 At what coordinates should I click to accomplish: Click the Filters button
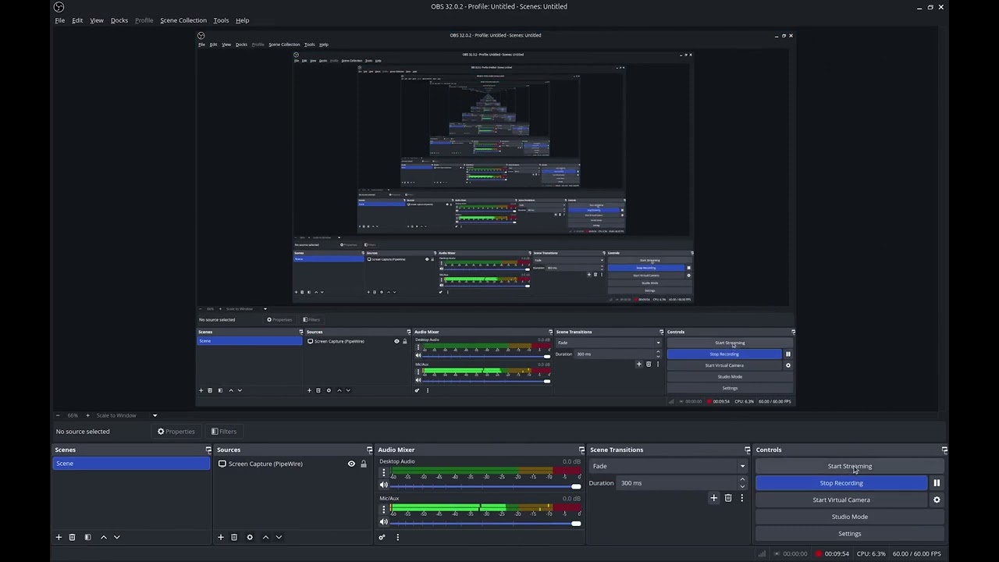(224, 432)
